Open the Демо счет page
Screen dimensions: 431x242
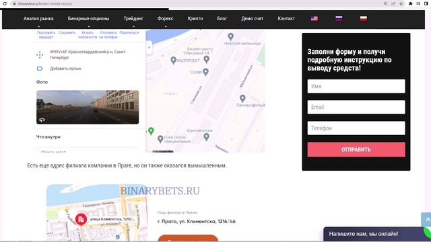click(253, 19)
